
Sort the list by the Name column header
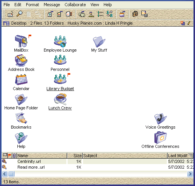point(42,156)
